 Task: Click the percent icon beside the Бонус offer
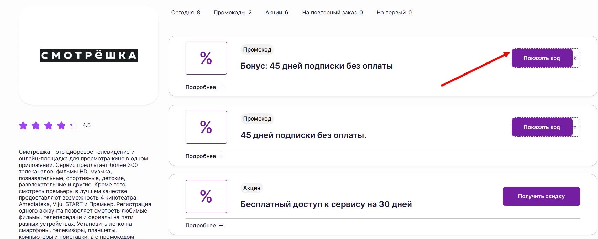pos(206,58)
